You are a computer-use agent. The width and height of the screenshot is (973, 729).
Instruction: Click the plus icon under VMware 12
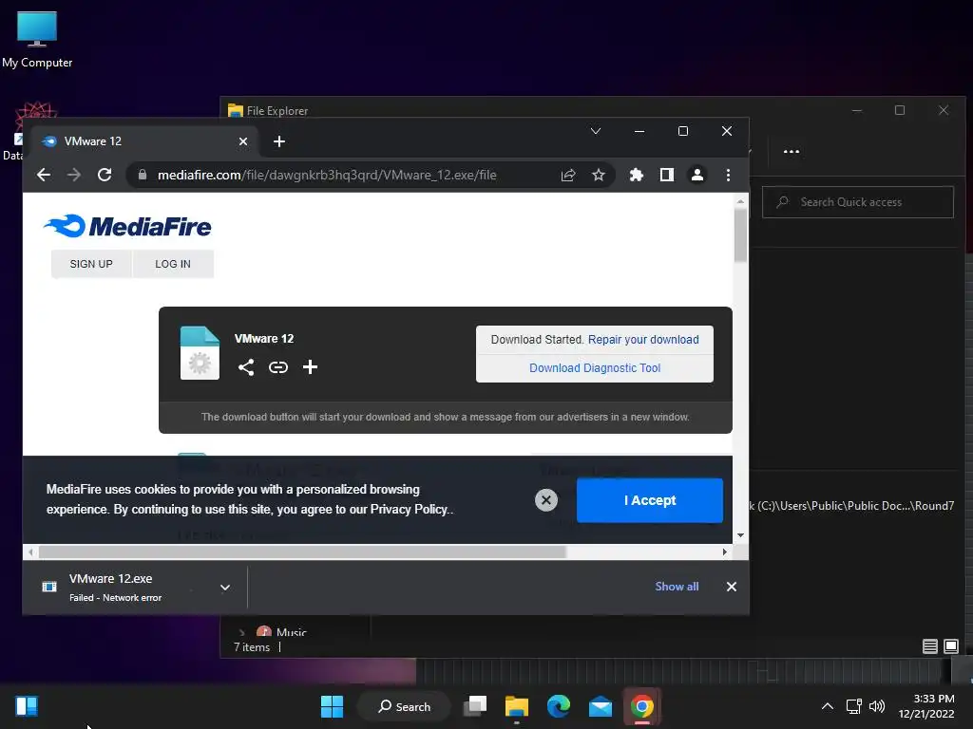coord(311,367)
